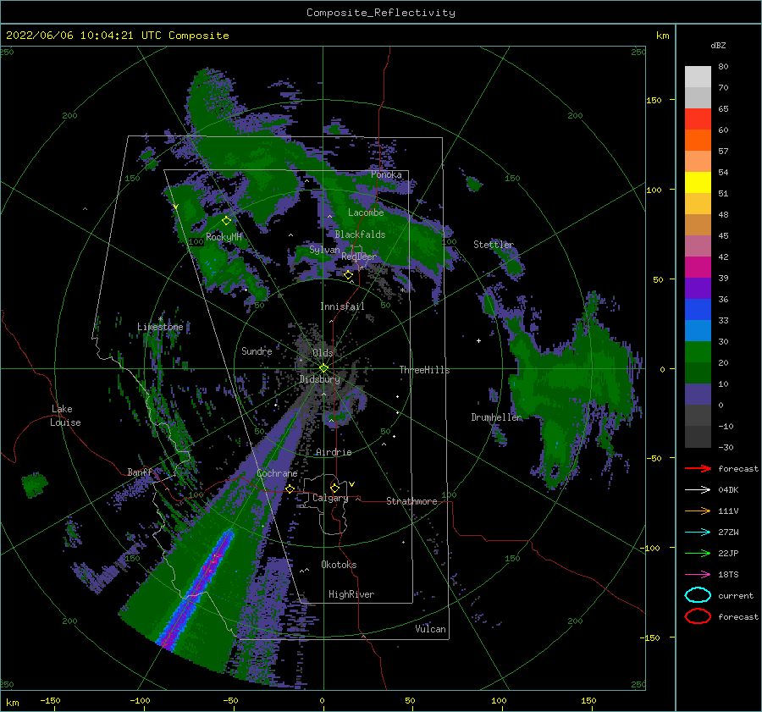Viewport: 762px width, 712px height.
Task: Click the Vulcan town label
Action: 430,629
